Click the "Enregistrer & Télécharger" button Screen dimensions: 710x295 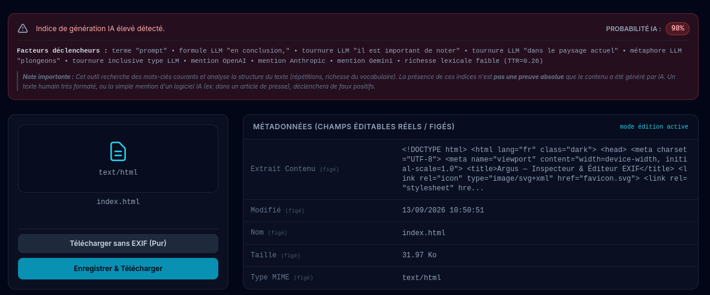pyautogui.click(x=118, y=269)
